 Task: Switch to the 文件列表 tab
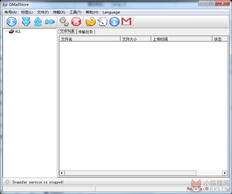point(67,32)
